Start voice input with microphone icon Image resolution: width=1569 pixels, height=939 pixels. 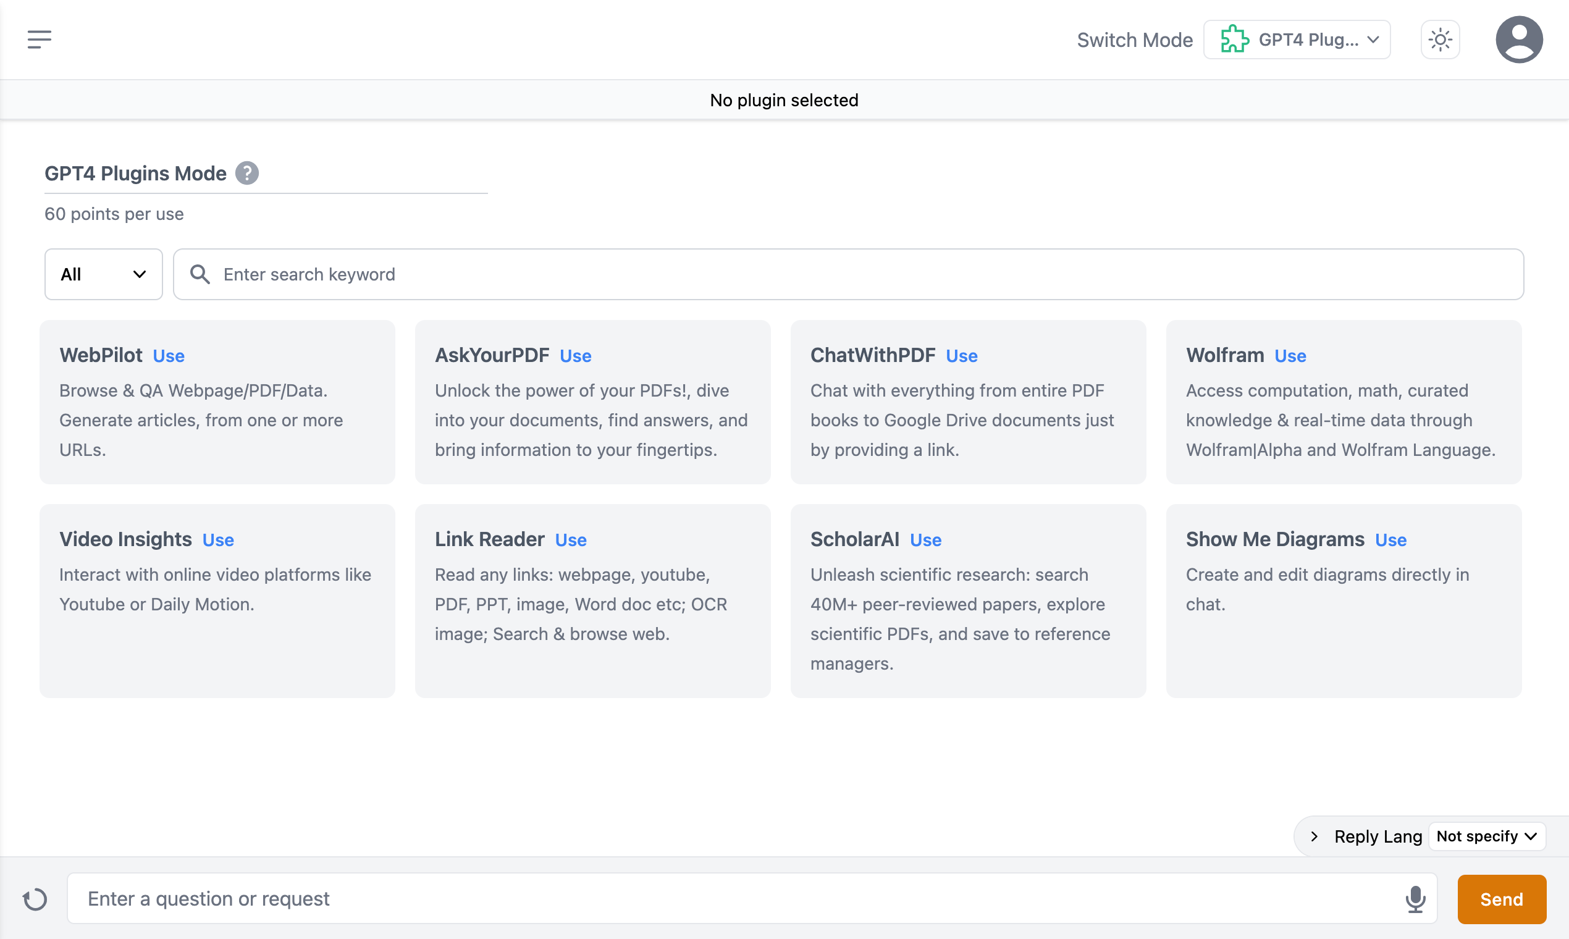1415,899
